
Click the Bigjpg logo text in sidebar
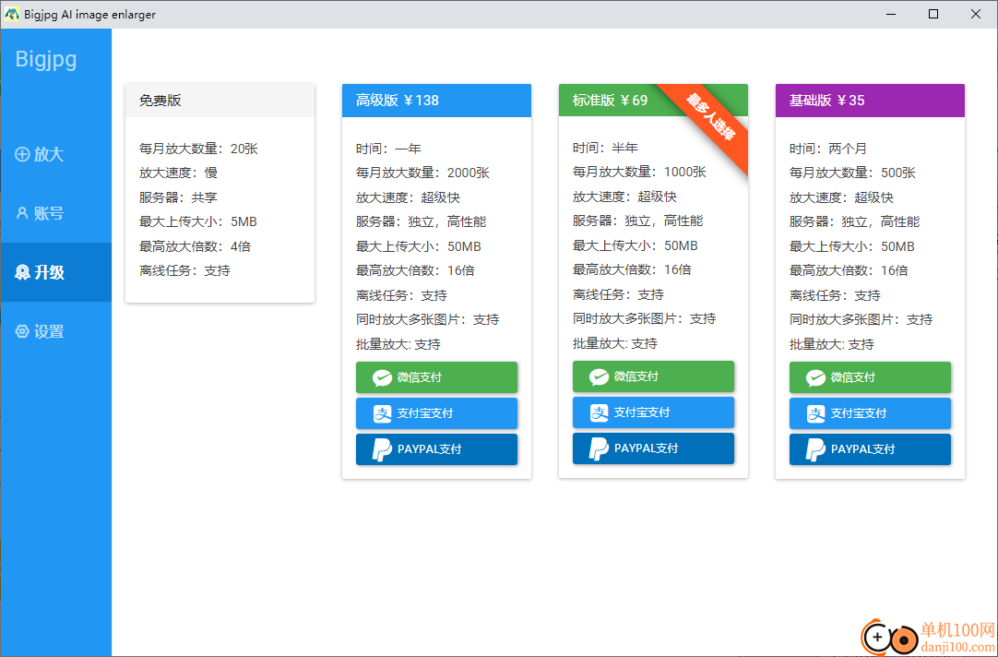click(x=46, y=58)
